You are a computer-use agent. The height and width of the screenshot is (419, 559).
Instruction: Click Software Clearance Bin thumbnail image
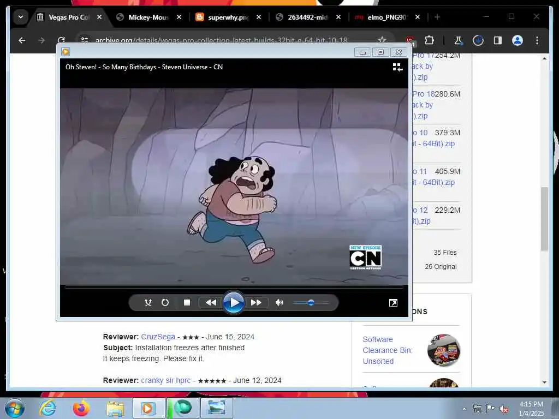444,350
